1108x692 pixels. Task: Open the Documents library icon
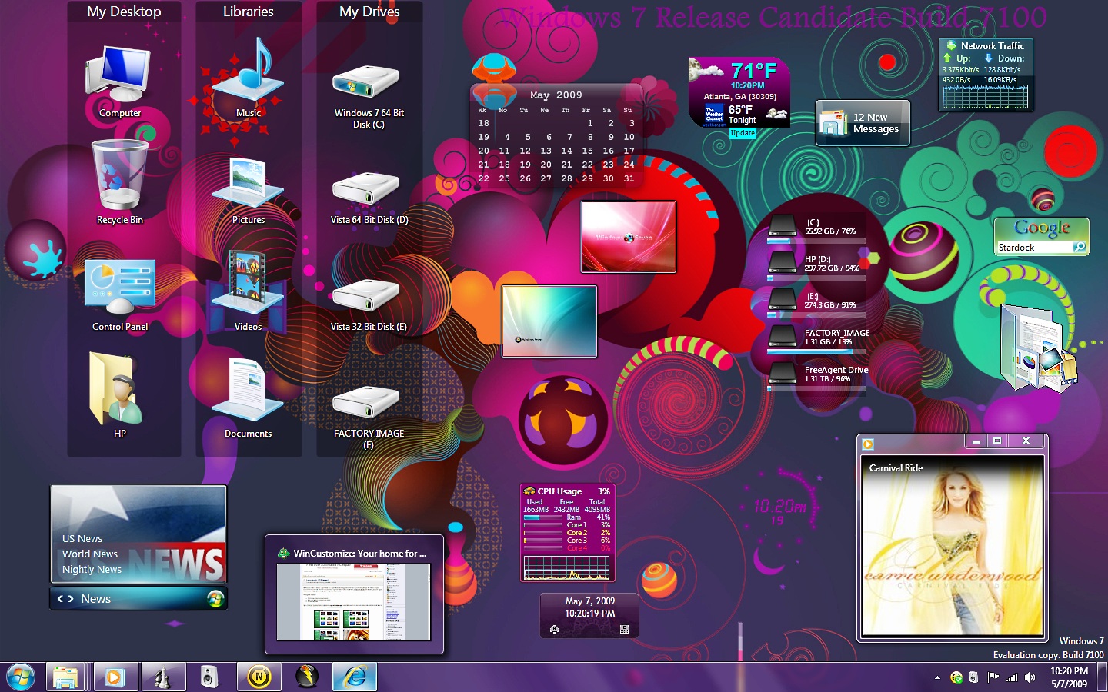(x=248, y=396)
